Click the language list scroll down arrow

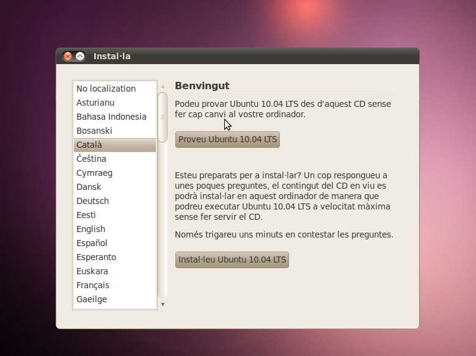pos(163,305)
